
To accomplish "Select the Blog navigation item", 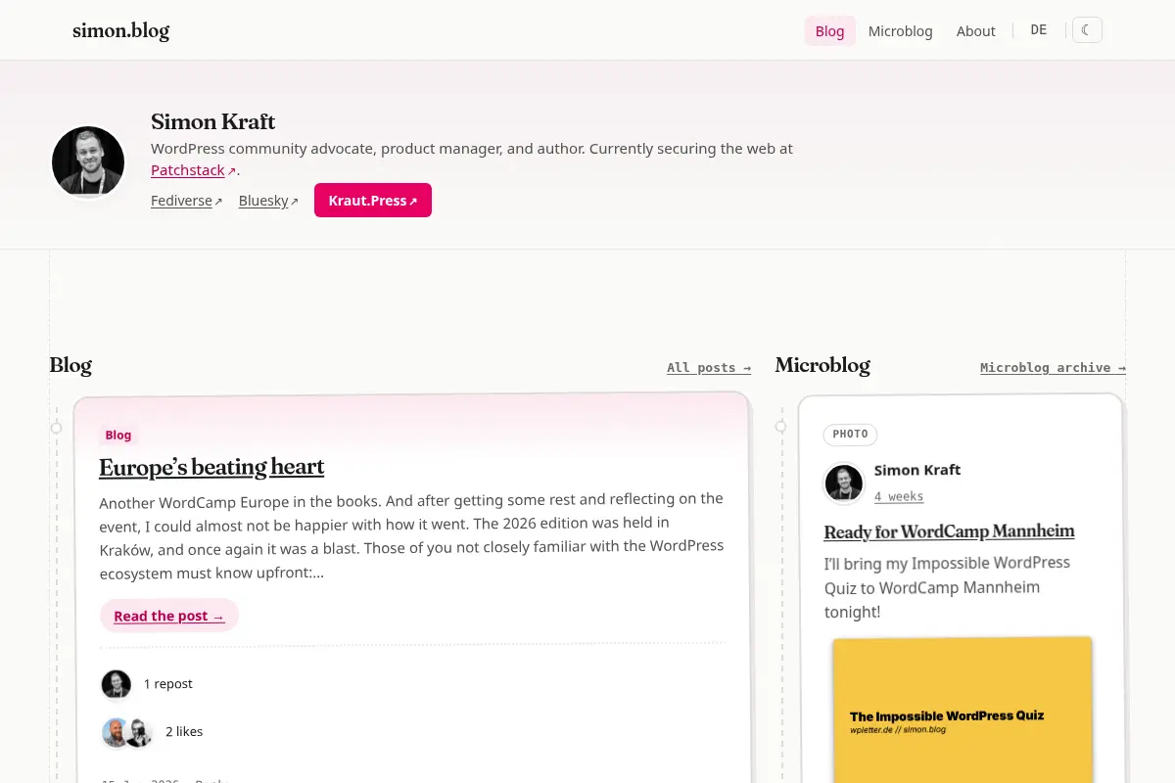I will tap(829, 30).
